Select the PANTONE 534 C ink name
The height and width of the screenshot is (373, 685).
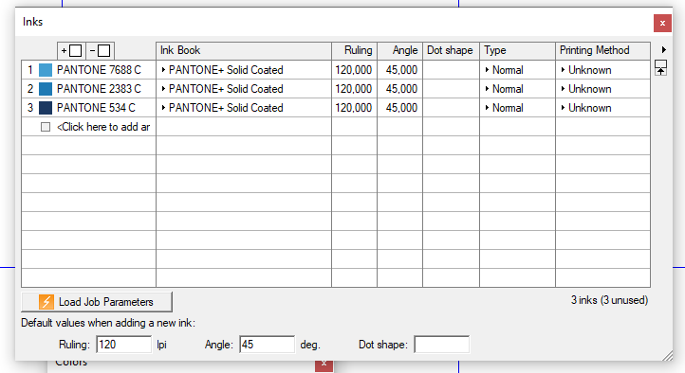pos(96,108)
